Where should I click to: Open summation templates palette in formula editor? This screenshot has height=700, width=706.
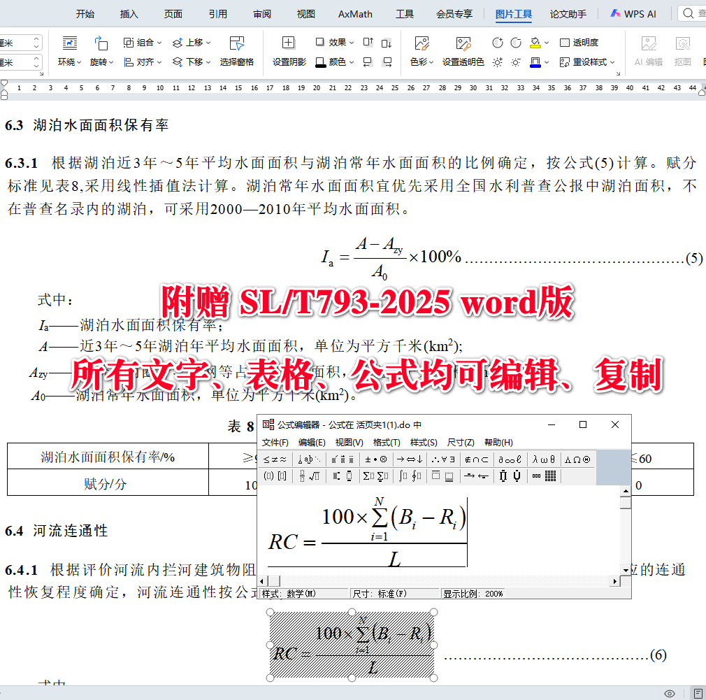point(375,476)
